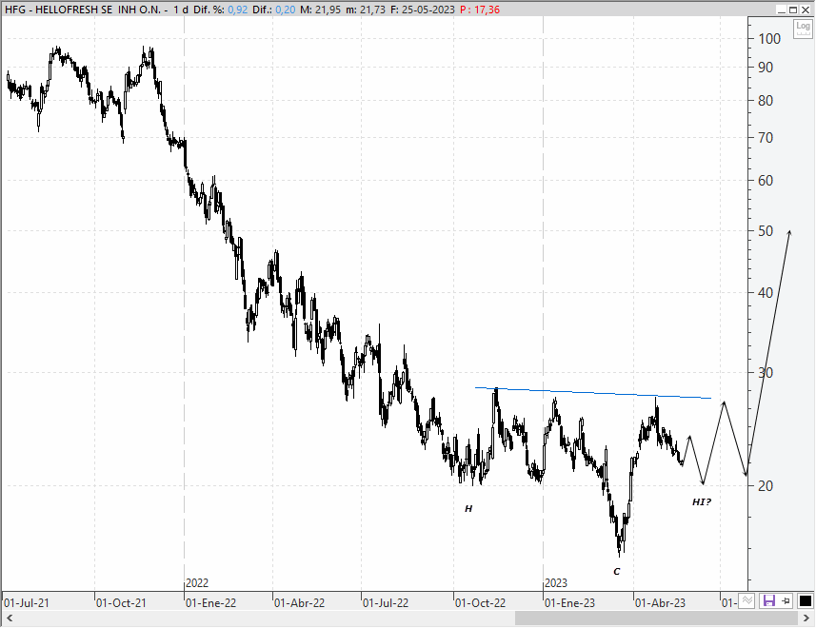Click the 40 price axis label

[x=766, y=293]
